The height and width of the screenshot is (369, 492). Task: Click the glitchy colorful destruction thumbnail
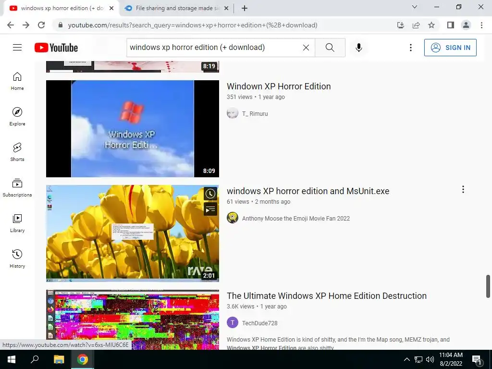(x=133, y=320)
